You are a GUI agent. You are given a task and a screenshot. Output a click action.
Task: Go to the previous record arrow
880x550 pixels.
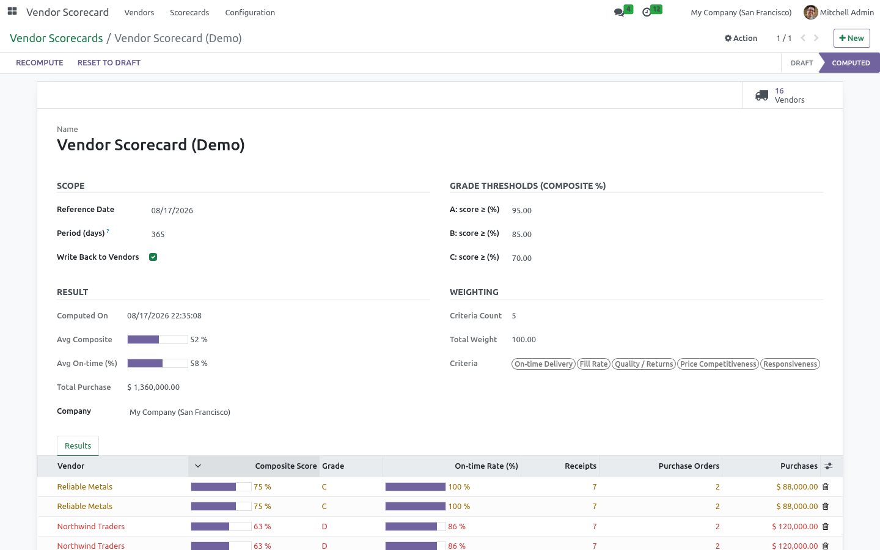[x=803, y=38]
